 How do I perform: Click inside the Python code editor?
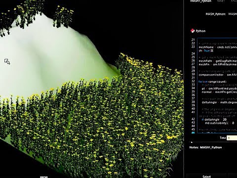217,86
